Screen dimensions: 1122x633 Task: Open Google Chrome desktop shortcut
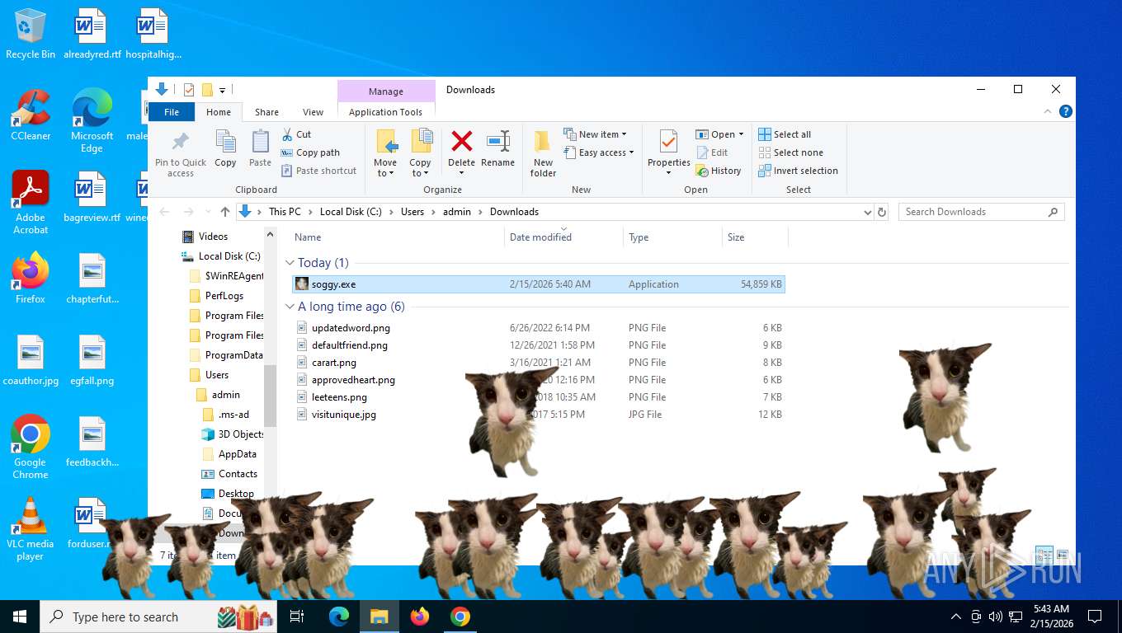coord(31,447)
